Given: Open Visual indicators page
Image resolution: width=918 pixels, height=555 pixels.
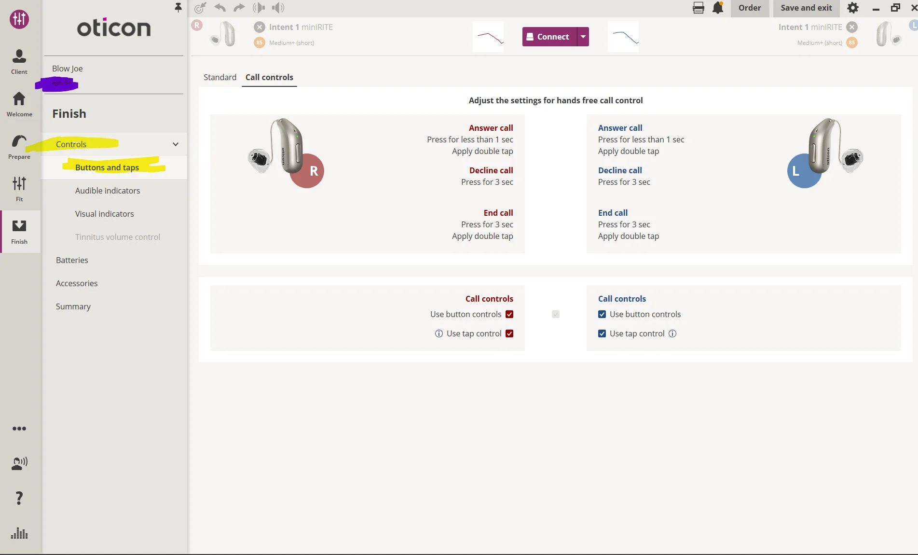Looking at the screenshot, I should (x=105, y=214).
